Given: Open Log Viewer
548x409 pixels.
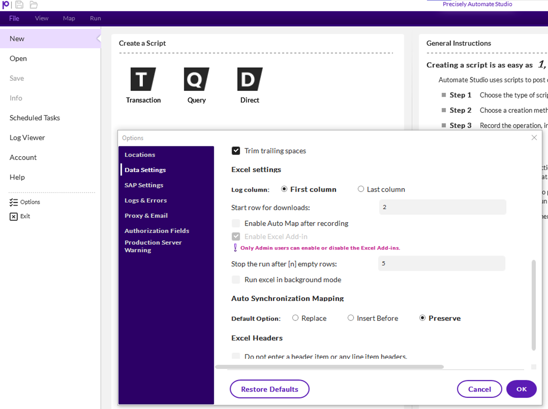Looking at the screenshot, I should 50,138.
